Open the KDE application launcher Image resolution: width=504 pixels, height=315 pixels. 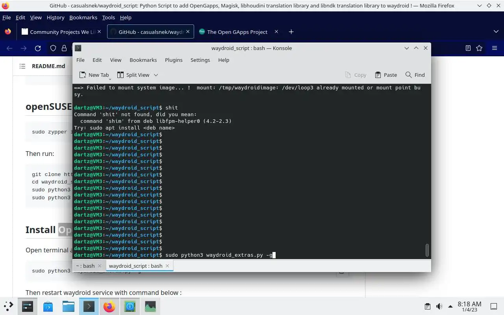9,306
